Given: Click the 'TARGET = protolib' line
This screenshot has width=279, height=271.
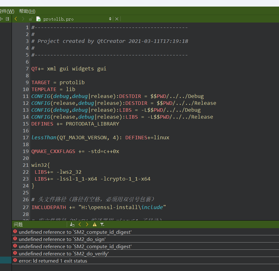Looking at the screenshot, I should [58, 82].
